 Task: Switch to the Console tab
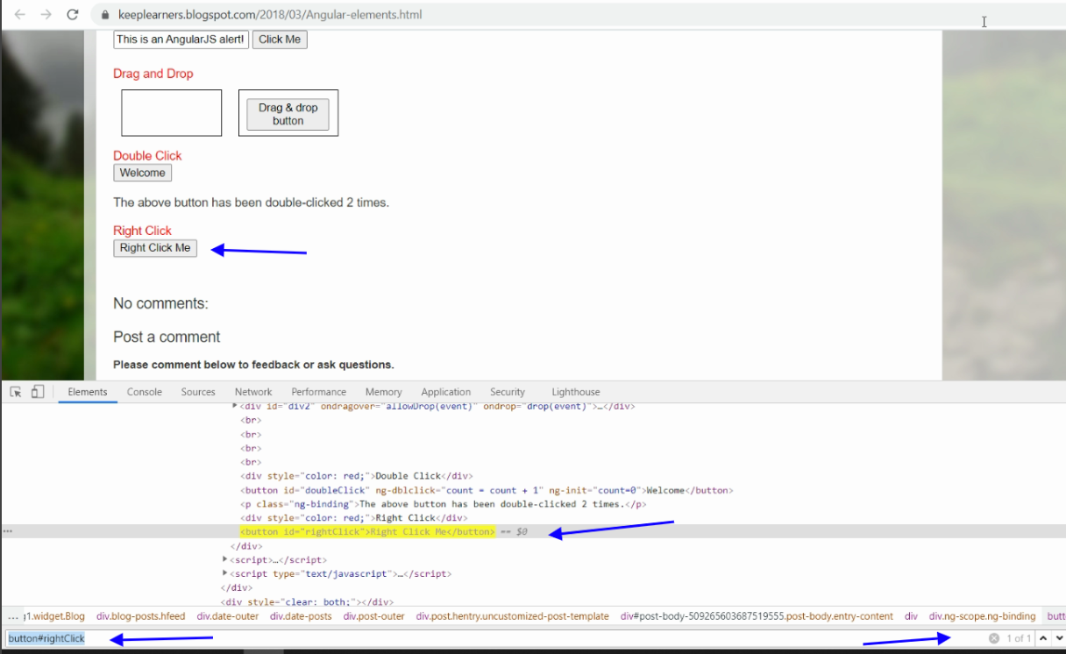144,391
